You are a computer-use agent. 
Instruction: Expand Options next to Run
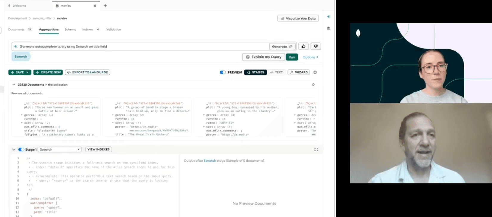point(310,57)
